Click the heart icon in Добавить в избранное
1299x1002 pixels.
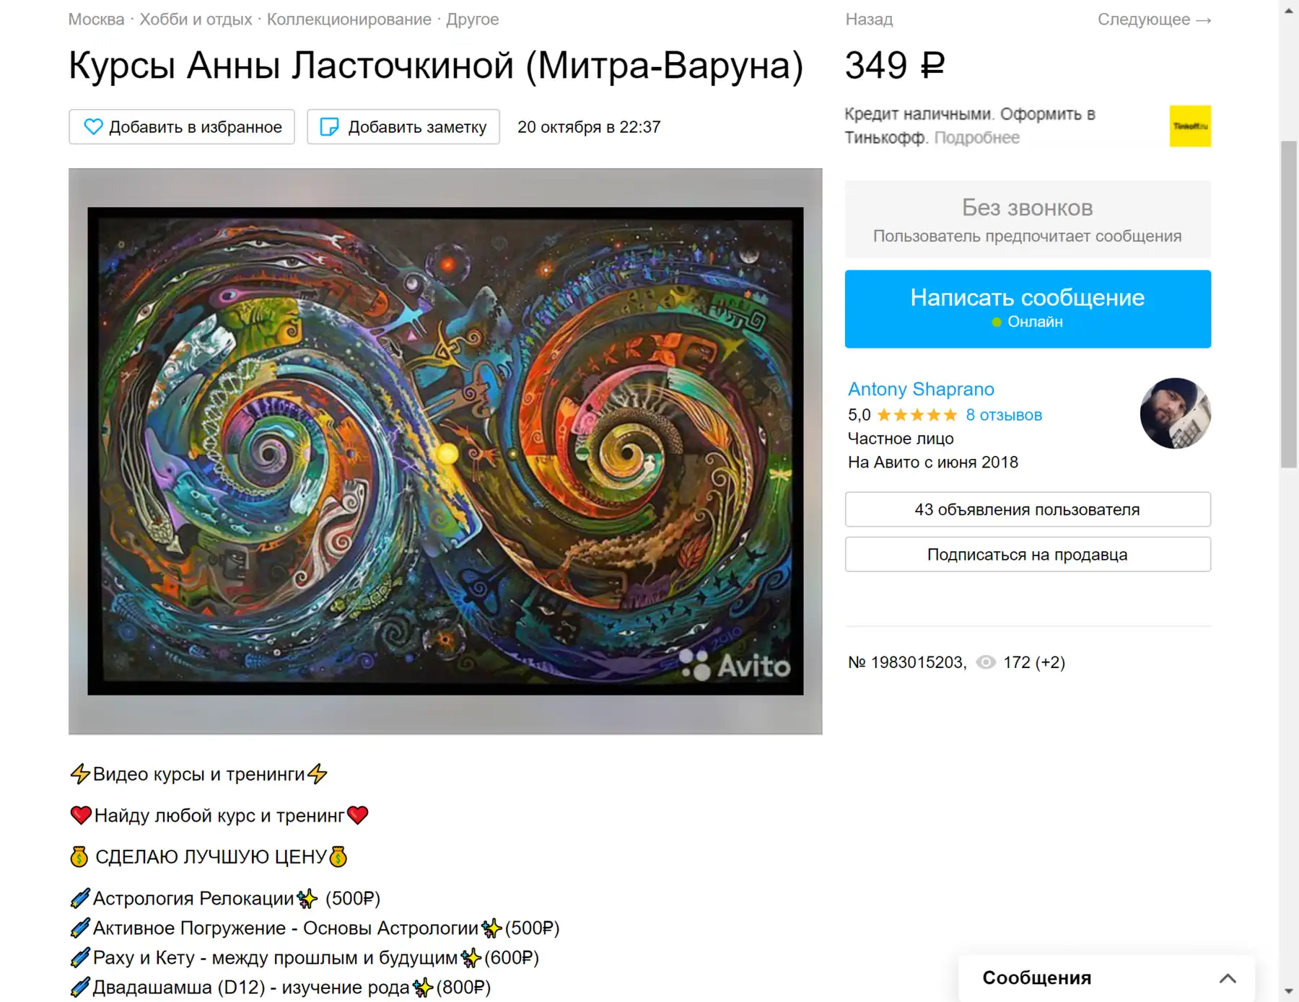click(x=94, y=127)
